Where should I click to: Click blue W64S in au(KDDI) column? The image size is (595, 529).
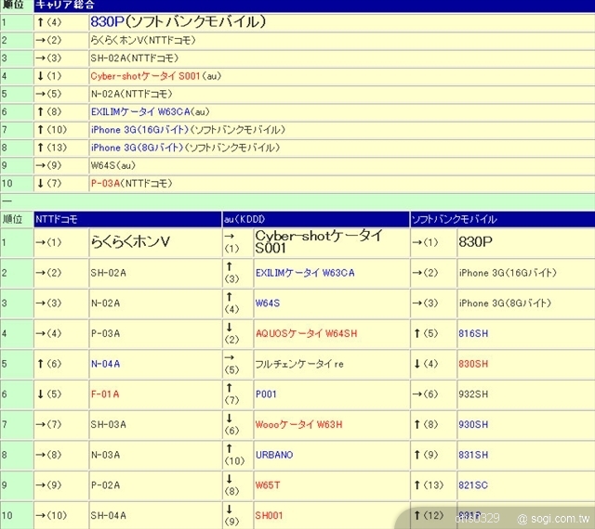268,303
